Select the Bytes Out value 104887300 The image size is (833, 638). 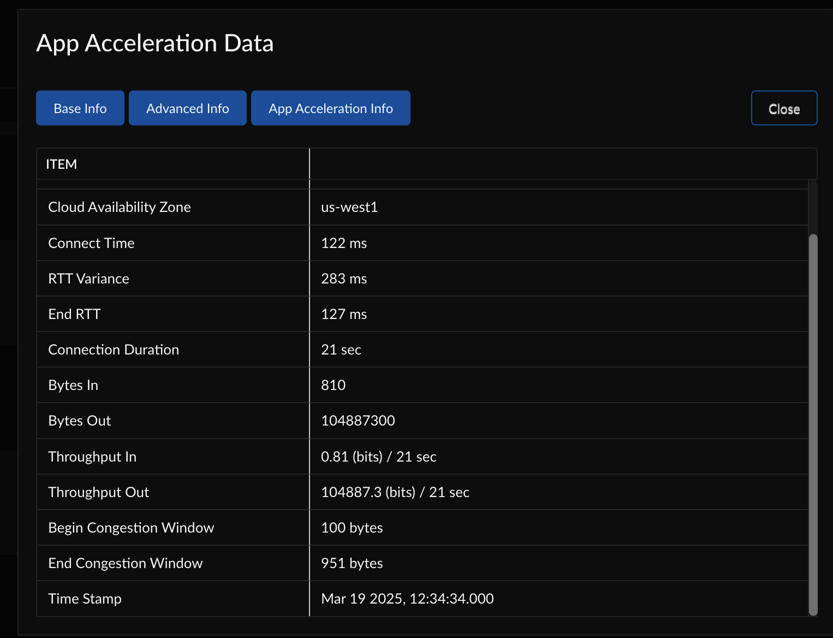click(x=358, y=421)
